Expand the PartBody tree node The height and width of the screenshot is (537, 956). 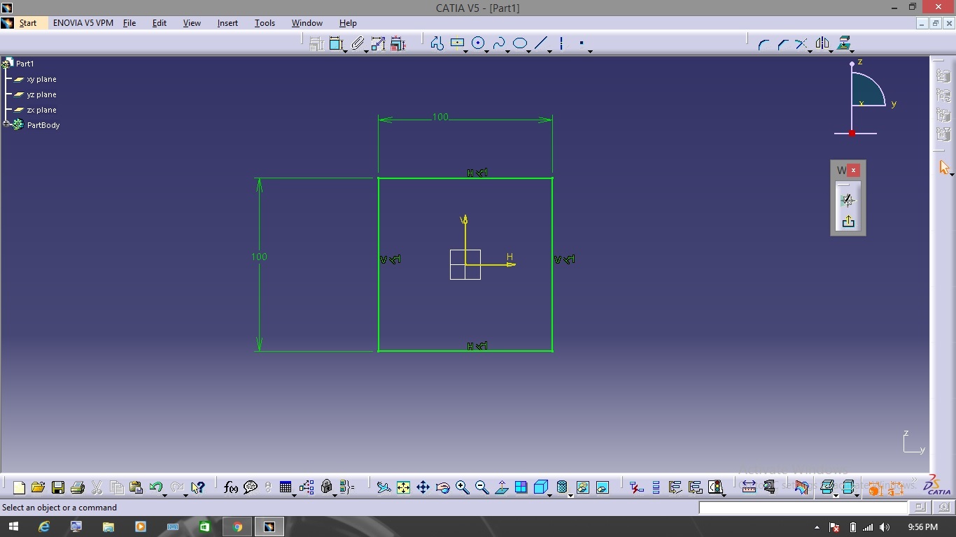point(6,124)
